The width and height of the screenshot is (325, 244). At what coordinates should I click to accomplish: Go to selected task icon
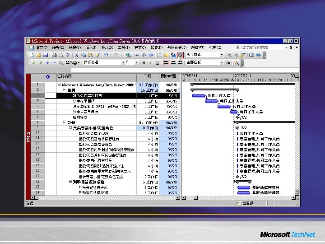pyautogui.click(x=243, y=55)
